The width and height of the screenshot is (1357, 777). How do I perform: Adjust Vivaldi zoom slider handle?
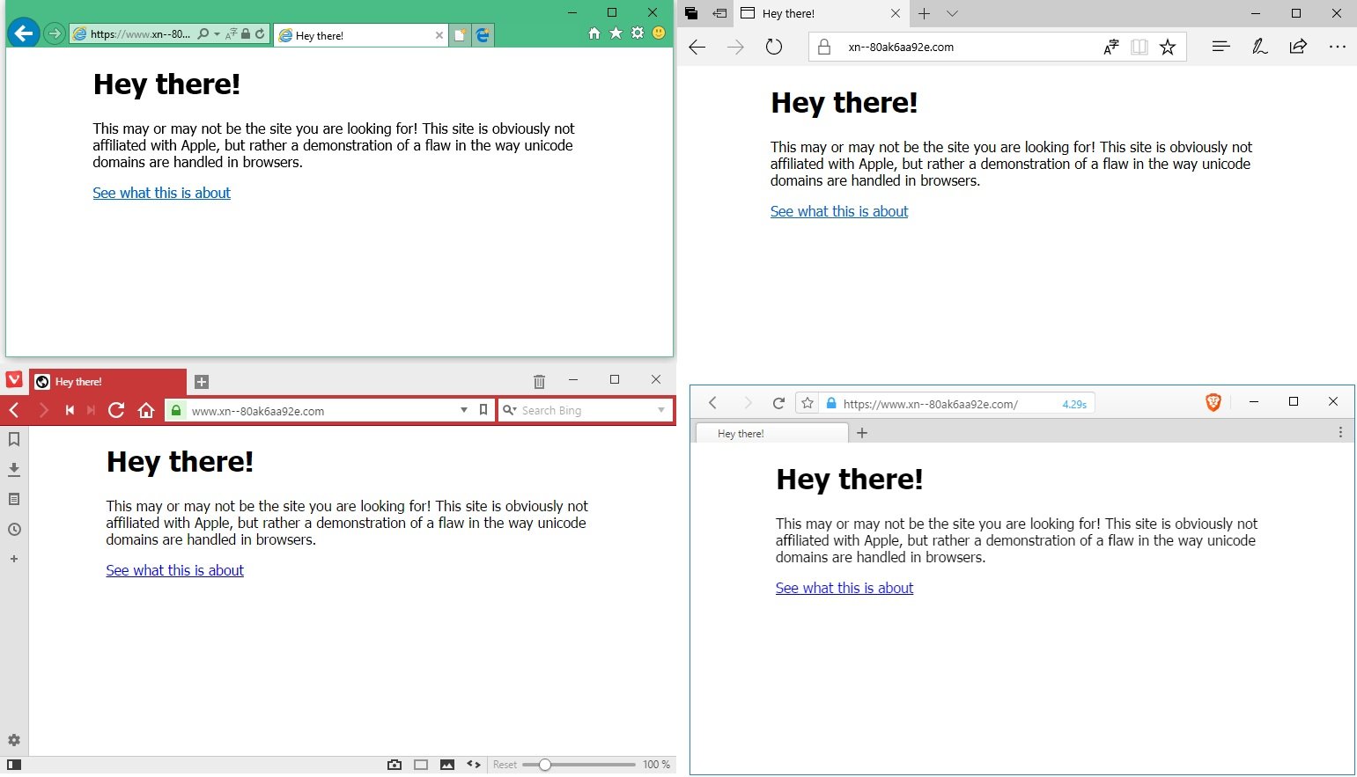[x=545, y=765]
